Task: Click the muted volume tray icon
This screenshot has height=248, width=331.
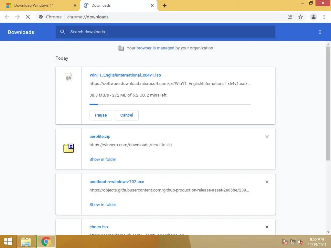Action: [301, 242]
